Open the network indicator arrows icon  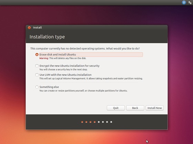190,3
